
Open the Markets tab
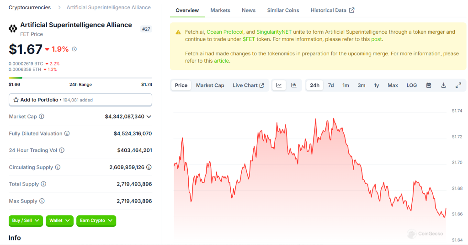click(220, 10)
